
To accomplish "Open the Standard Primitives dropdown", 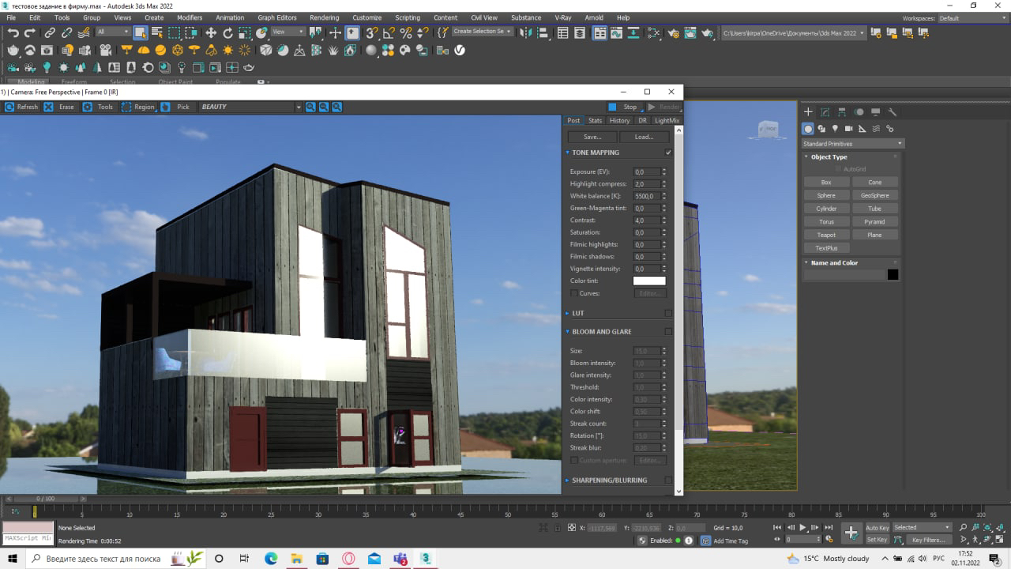I will (852, 144).
